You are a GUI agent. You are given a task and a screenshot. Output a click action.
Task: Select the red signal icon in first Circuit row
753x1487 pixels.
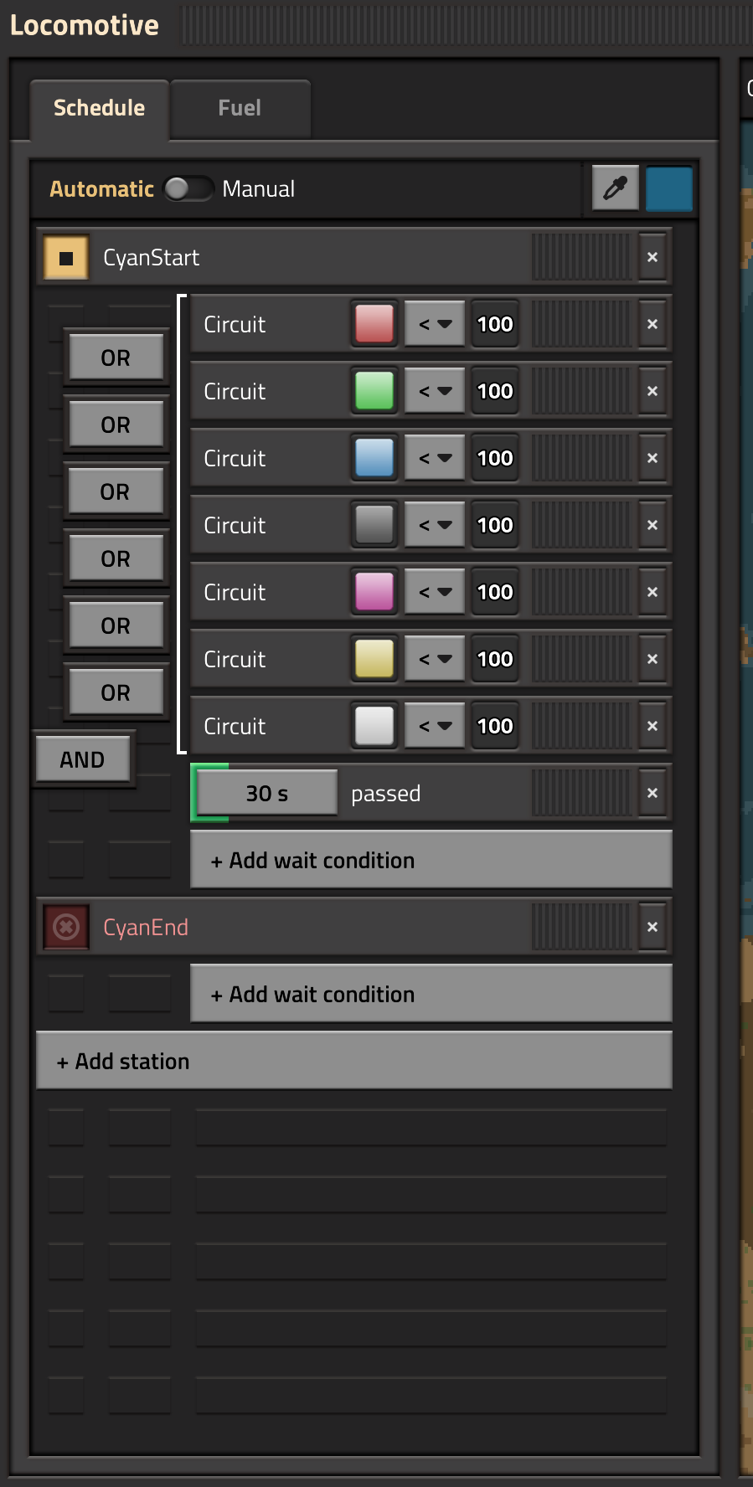click(x=374, y=324)
